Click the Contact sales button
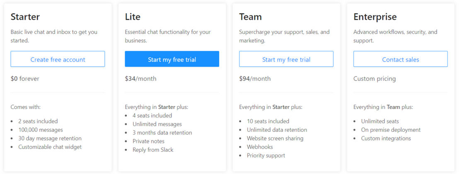Image resolution: width=459 pixels, height=174 pixels. (401, 59)
